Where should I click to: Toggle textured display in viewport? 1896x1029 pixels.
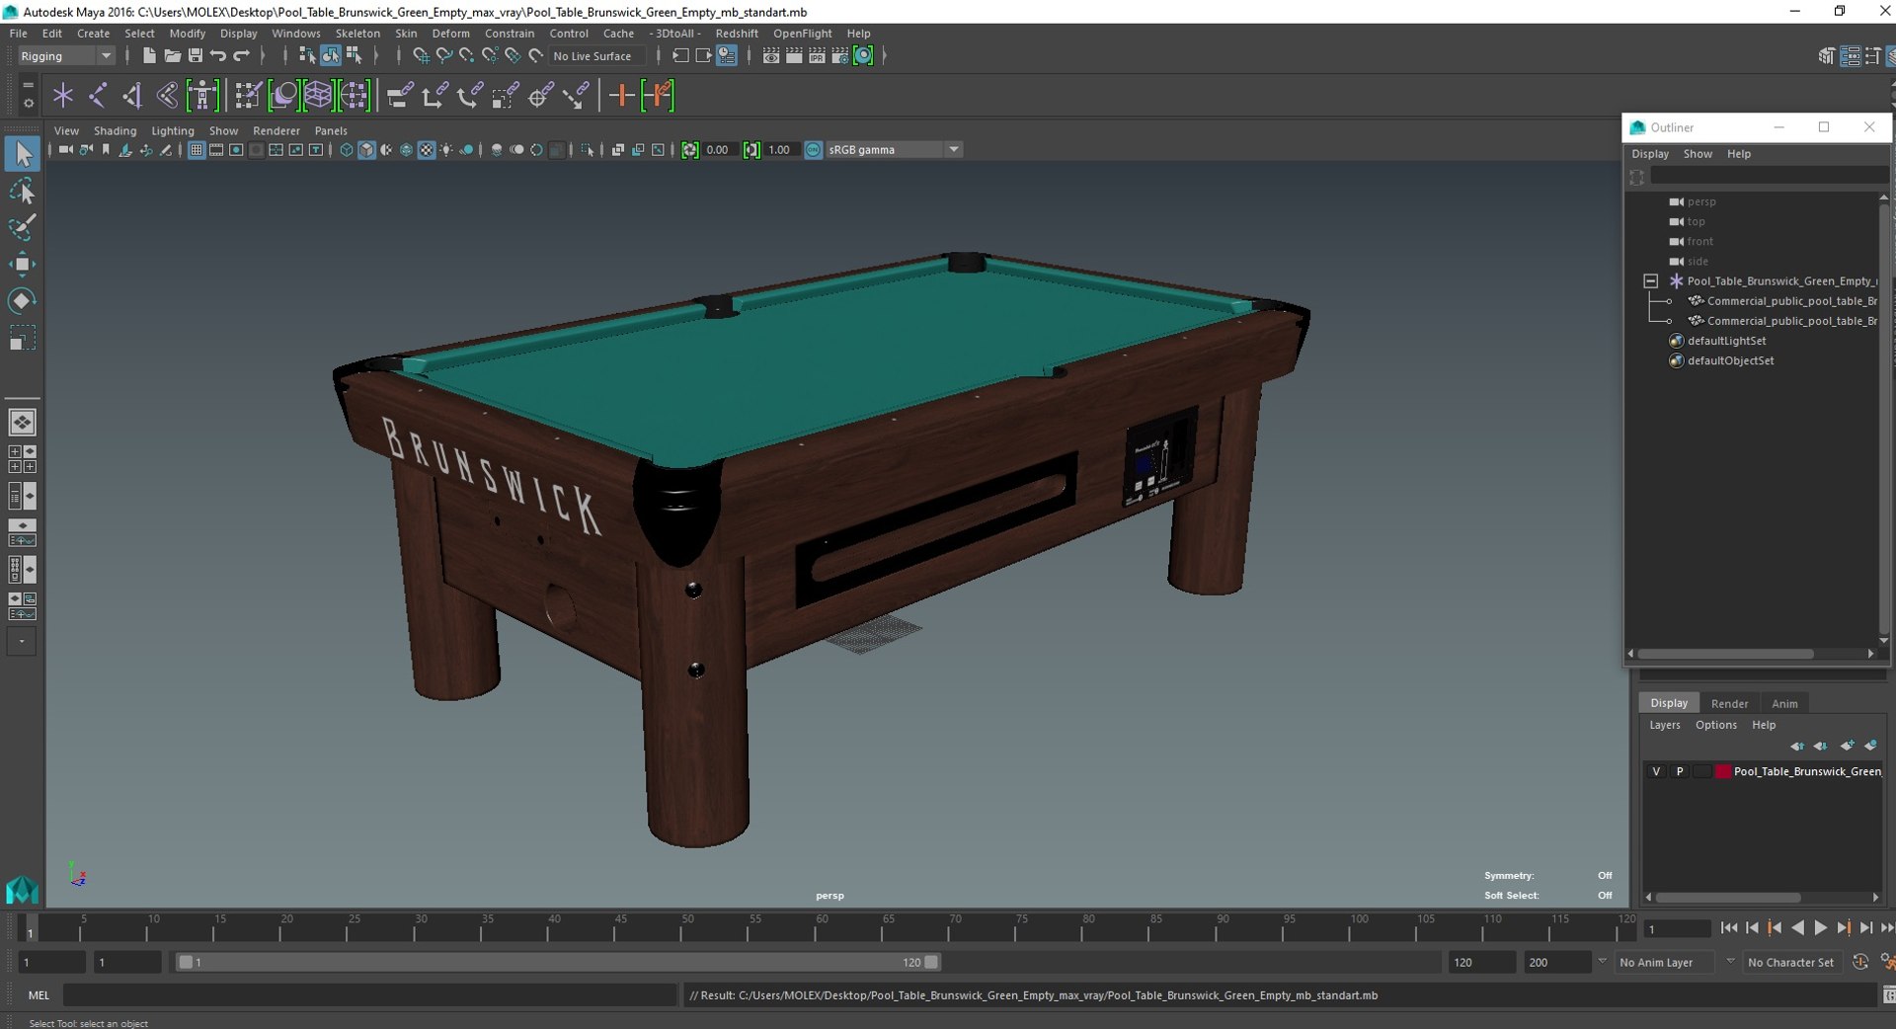click(x=427, y=150)
